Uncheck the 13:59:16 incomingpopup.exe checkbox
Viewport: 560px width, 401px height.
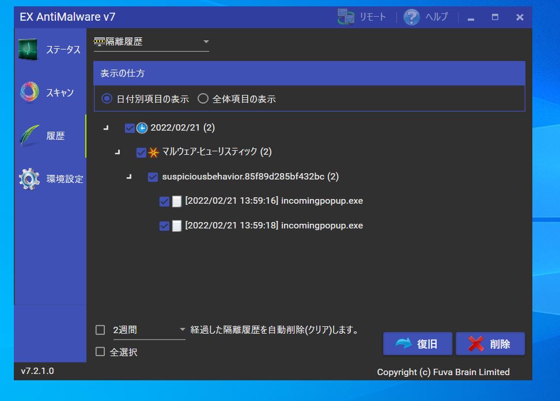pyautogui.click(x=164, y=201)
